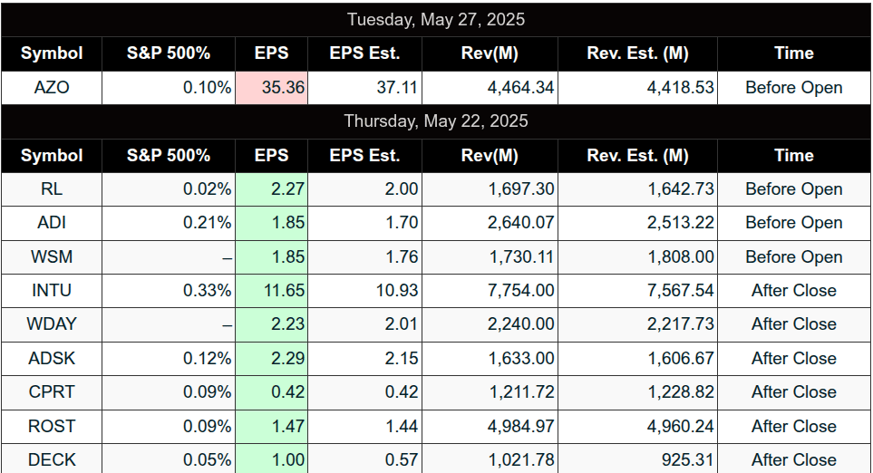Click the DECK symbol cell
The image size is (873, 473).
point(52,459)
